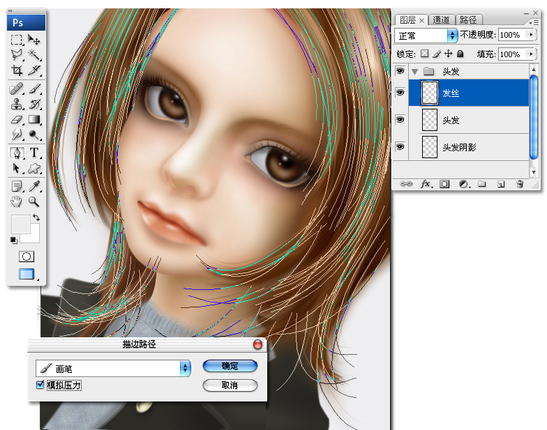Add a layer style with fx
This screenshot has height=430, width=547.
click(x=426, y=184)
